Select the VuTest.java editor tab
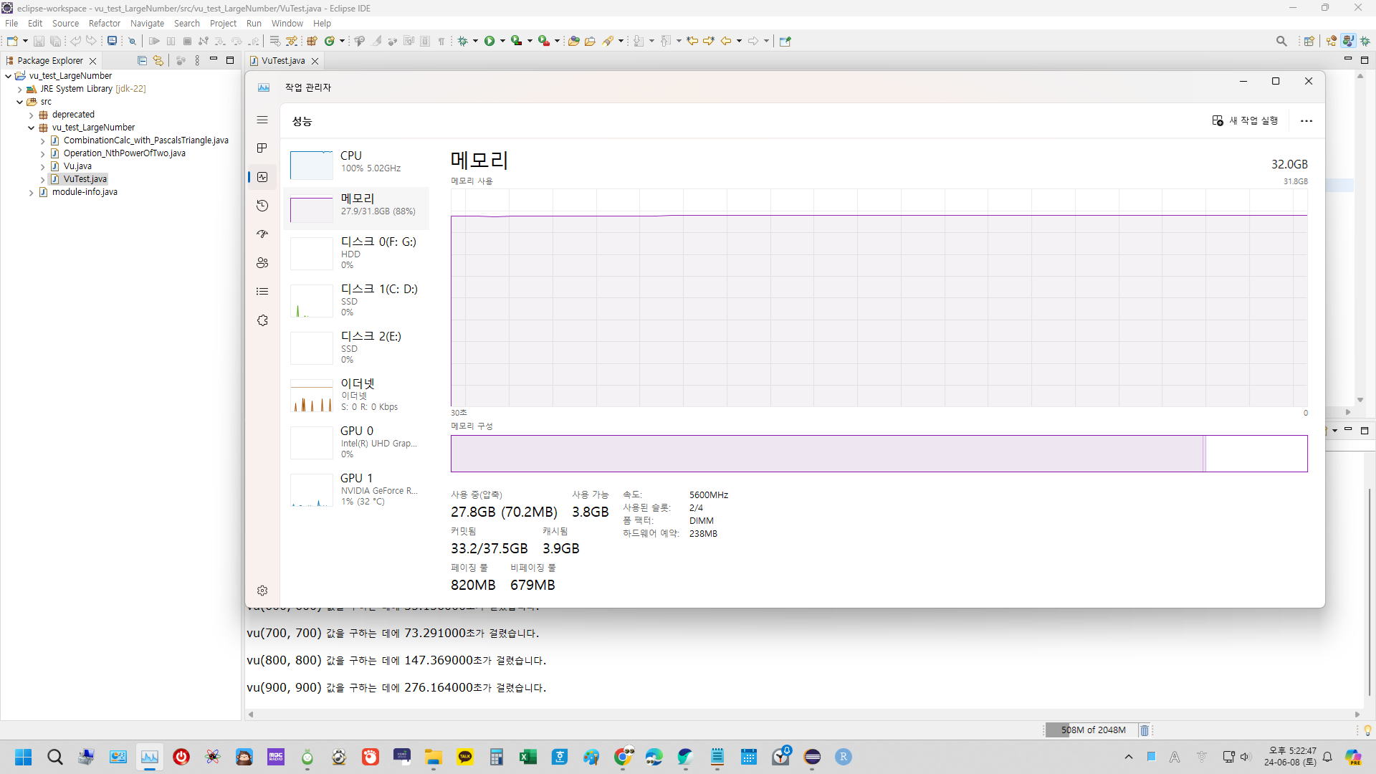 [x=283, y=61]
